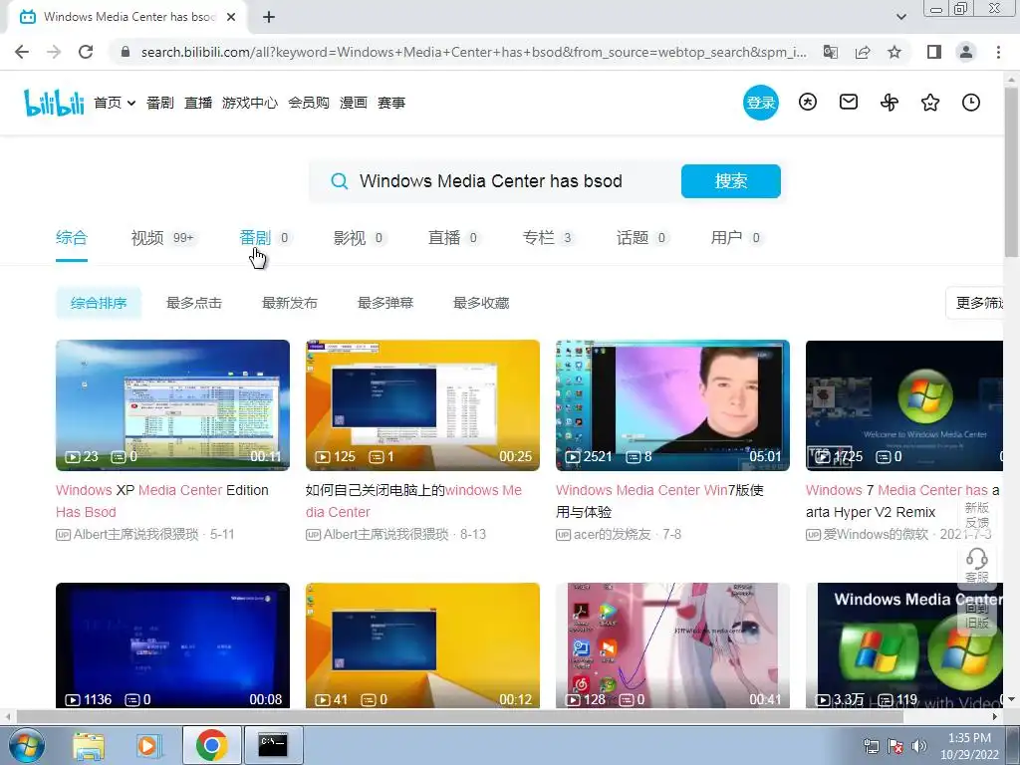Click the customer service headset icon
This screenshot has width=1020, height=765.
tap(976, 558)
